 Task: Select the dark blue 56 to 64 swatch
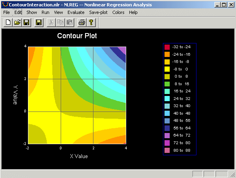(167, 128)
